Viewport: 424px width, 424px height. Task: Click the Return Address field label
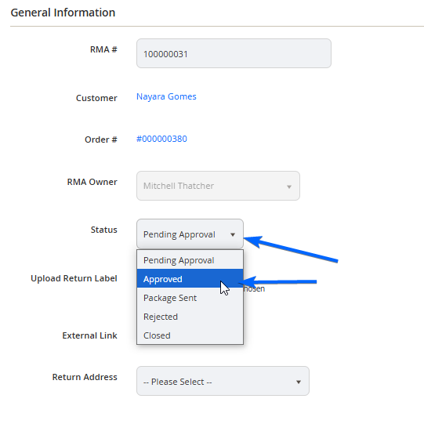click(85, 377)
